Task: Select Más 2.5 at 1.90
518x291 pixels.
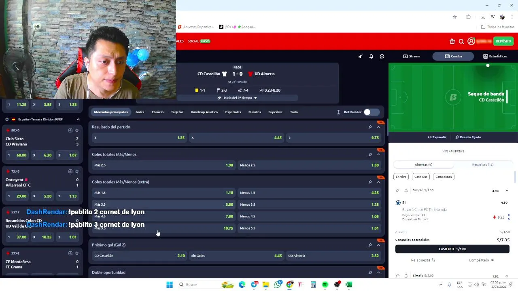Action: pos(163,165)
